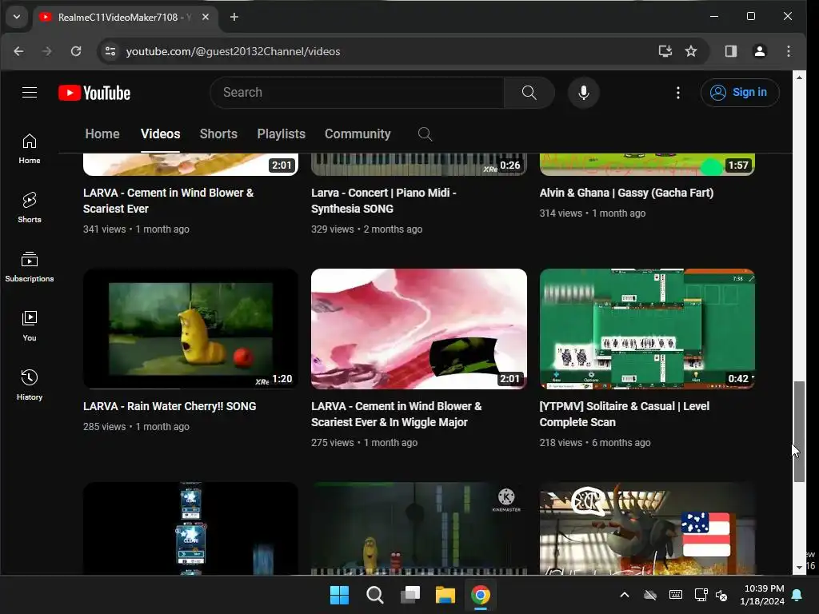Viewport: 819px width, 614px height.
Task: Open the phone screens video thumbnail
Action: (190, 528)
